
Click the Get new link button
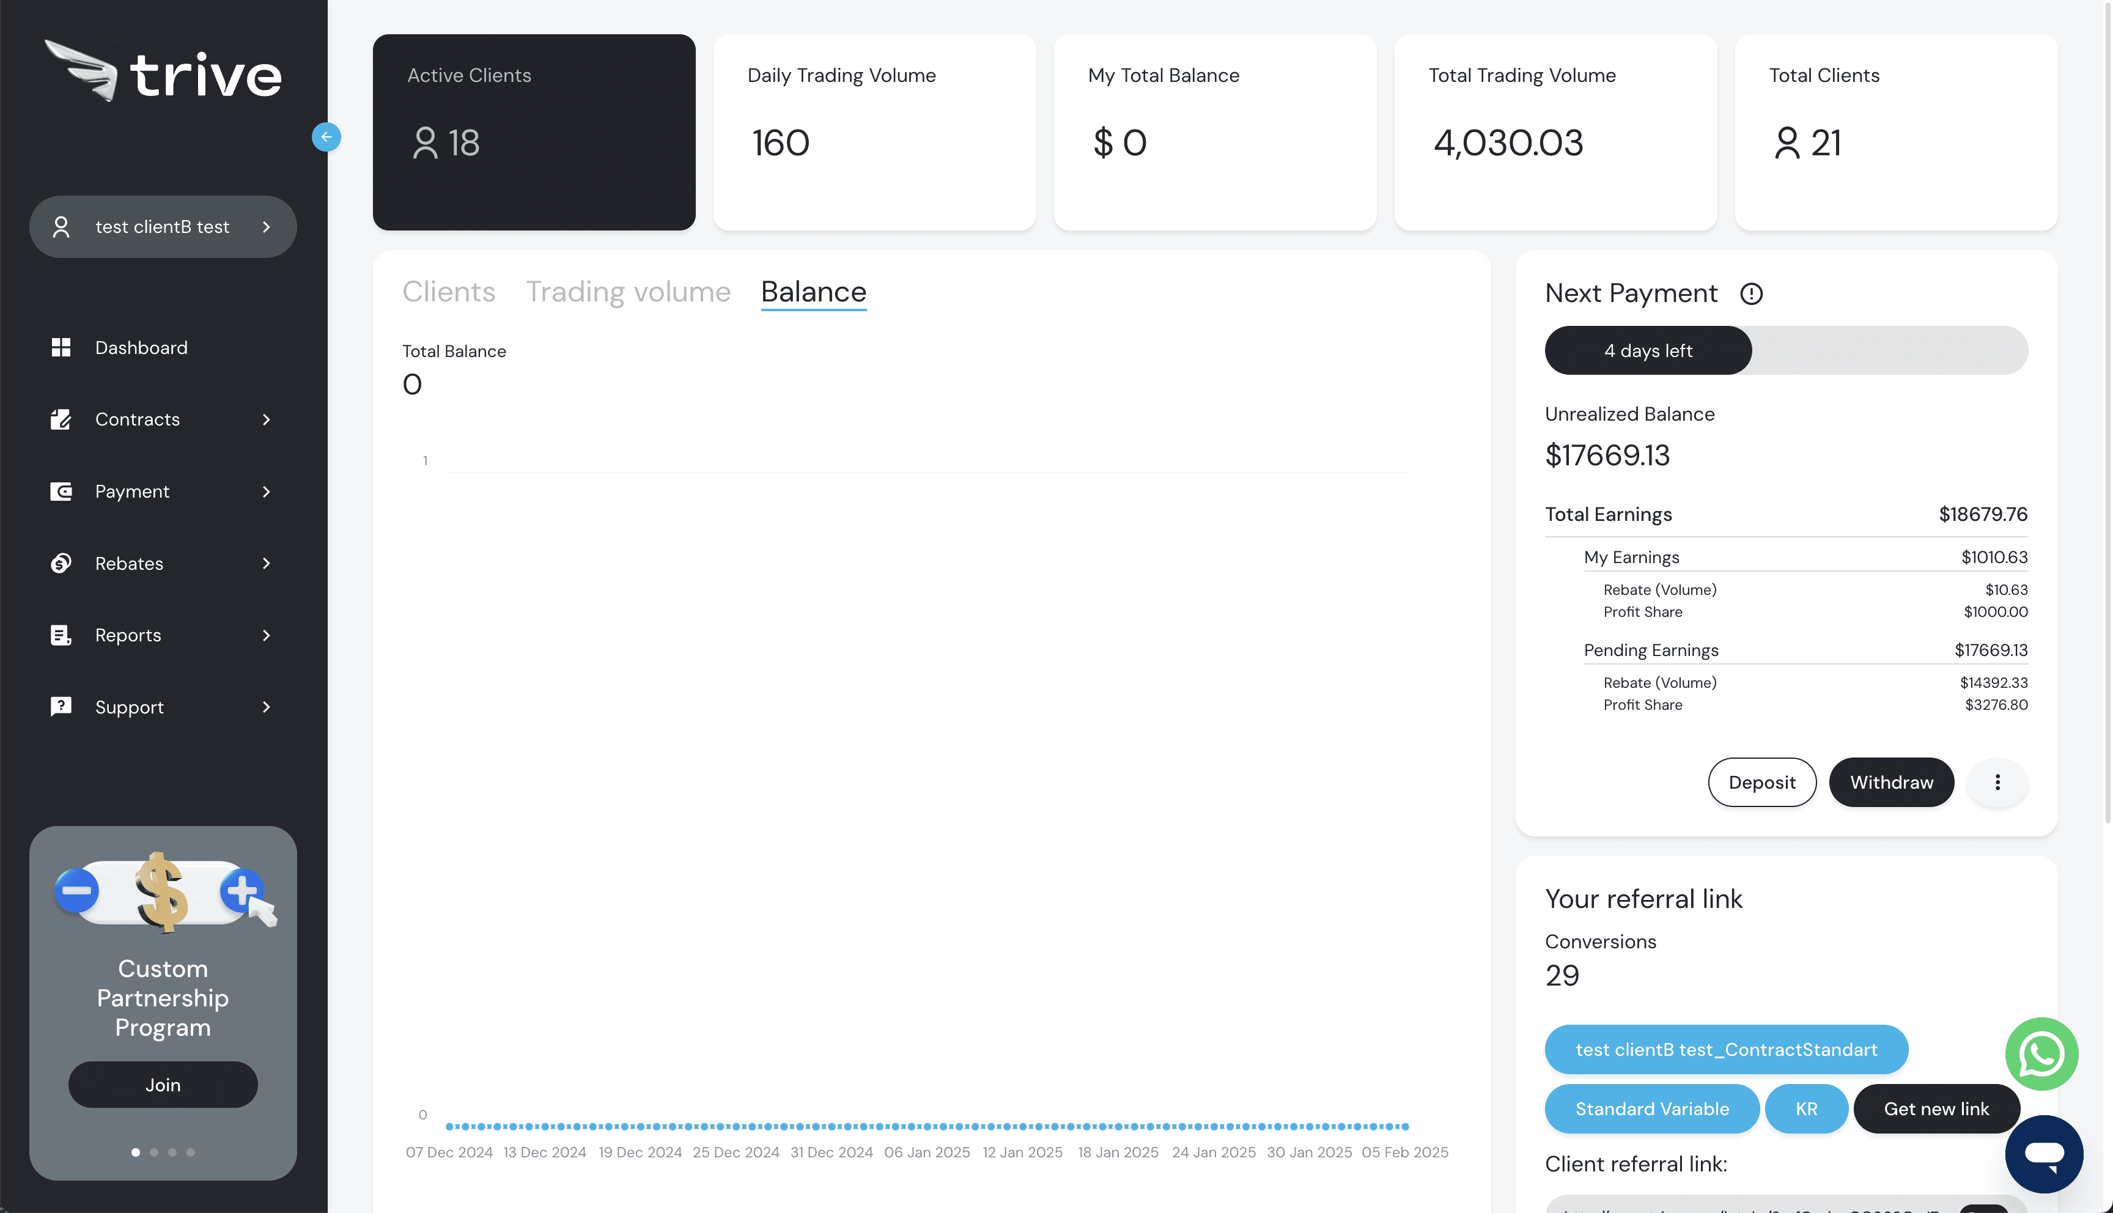[x=1936, y=1109]
